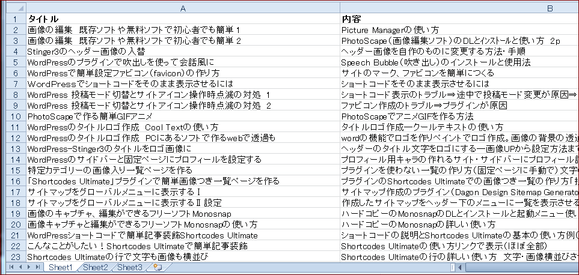The width and height of the screenshot is (579, 275).
Task: Select column B cell 'ショートコードをそのまま表示させるには'
Action: coord(459,83)
